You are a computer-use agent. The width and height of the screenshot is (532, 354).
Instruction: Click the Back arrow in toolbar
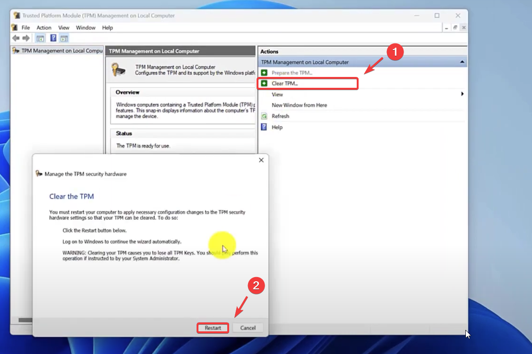(x=16, y=38)
